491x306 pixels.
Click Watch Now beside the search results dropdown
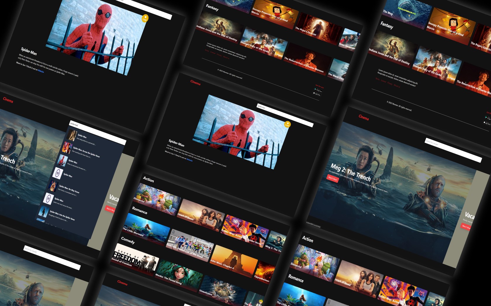tap(110, 209)
